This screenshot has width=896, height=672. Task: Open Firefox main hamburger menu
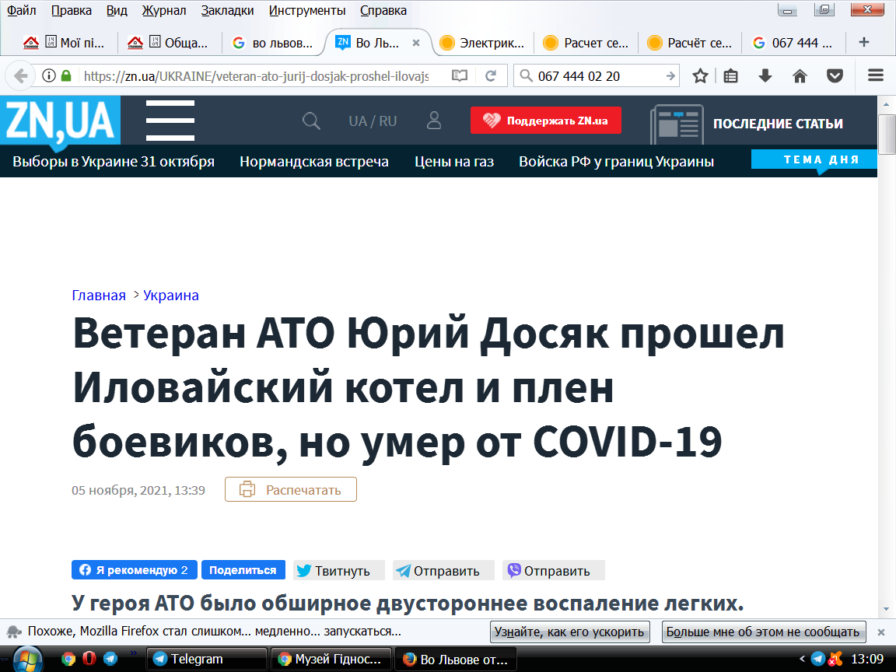(876, 75)
